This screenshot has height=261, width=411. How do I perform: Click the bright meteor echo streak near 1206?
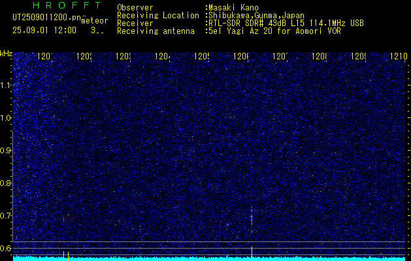click(252, 219)
